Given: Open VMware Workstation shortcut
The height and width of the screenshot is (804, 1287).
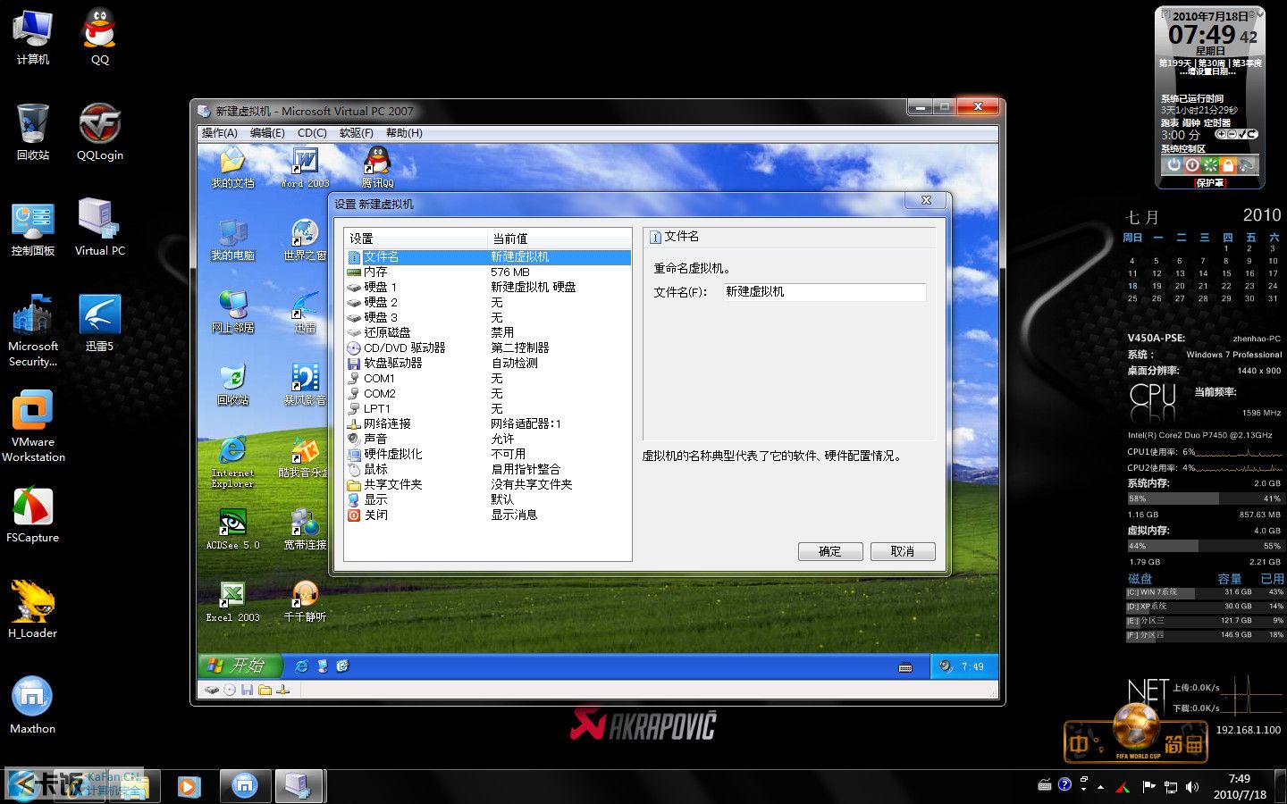Looking at the screenshot, I should 33,427.
